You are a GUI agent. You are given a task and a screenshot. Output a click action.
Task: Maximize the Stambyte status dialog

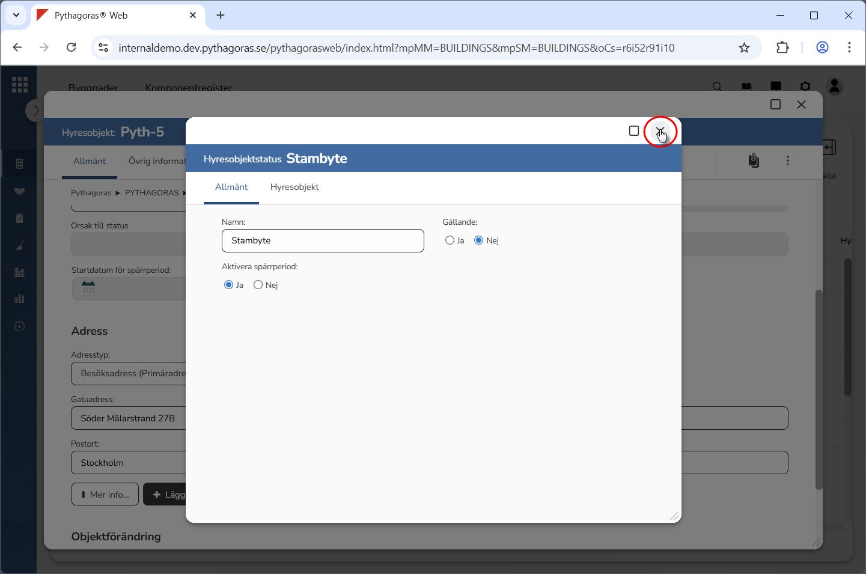coord(633,131)
